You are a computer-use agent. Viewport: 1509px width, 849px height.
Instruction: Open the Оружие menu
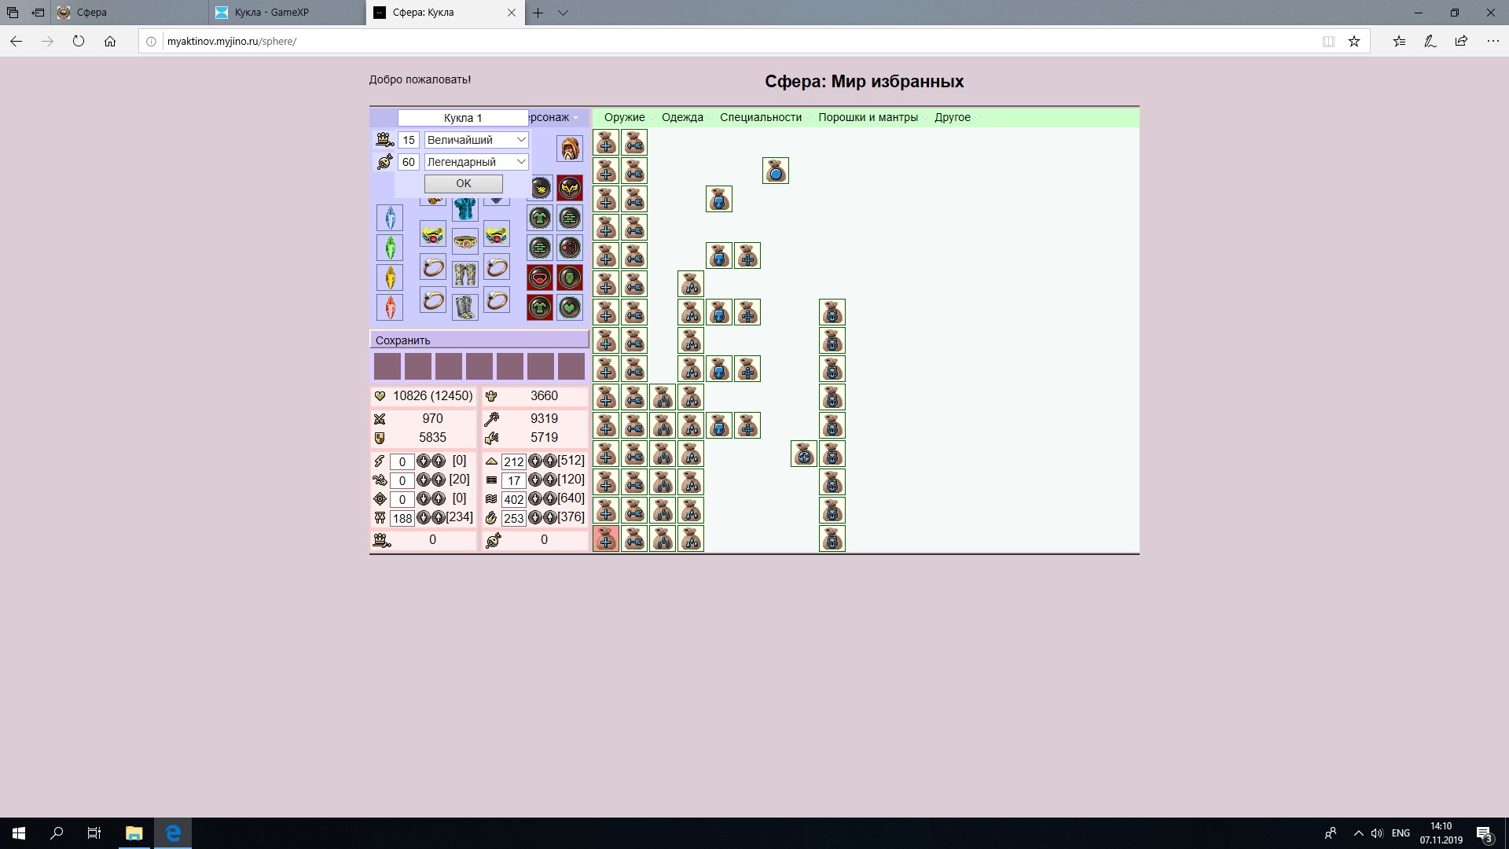tap(624, 117)
